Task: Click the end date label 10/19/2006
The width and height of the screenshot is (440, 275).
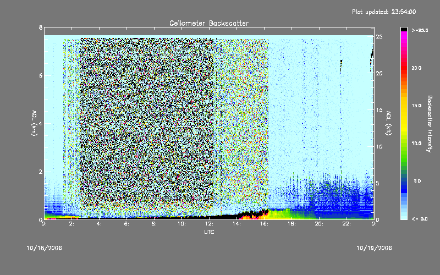Action: tap(374, 248)
